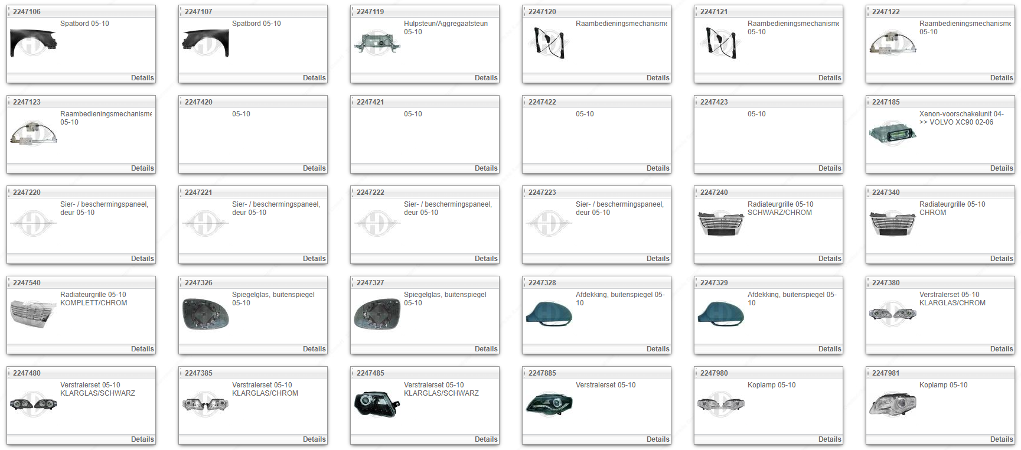Open Details for part 2247107
Viewport: 1021px width, 450px height.
point(314,78)
